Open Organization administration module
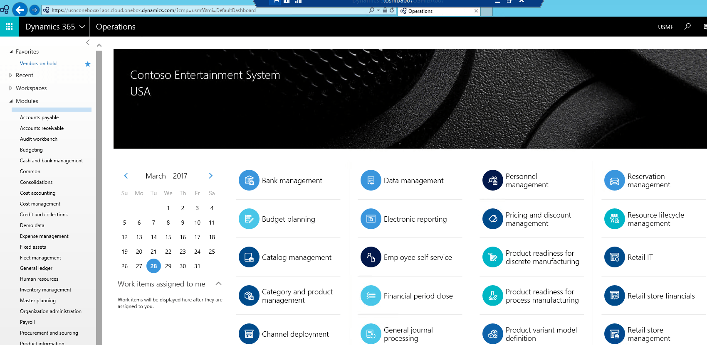The width and height of the screenshot is (707, 345). point(50,311)
